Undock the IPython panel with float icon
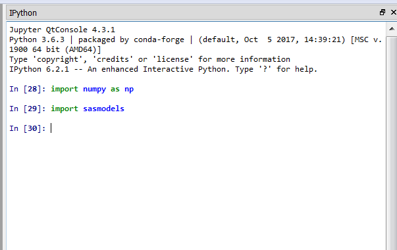Viewport: 397px width, 250px height. point(383,12)
